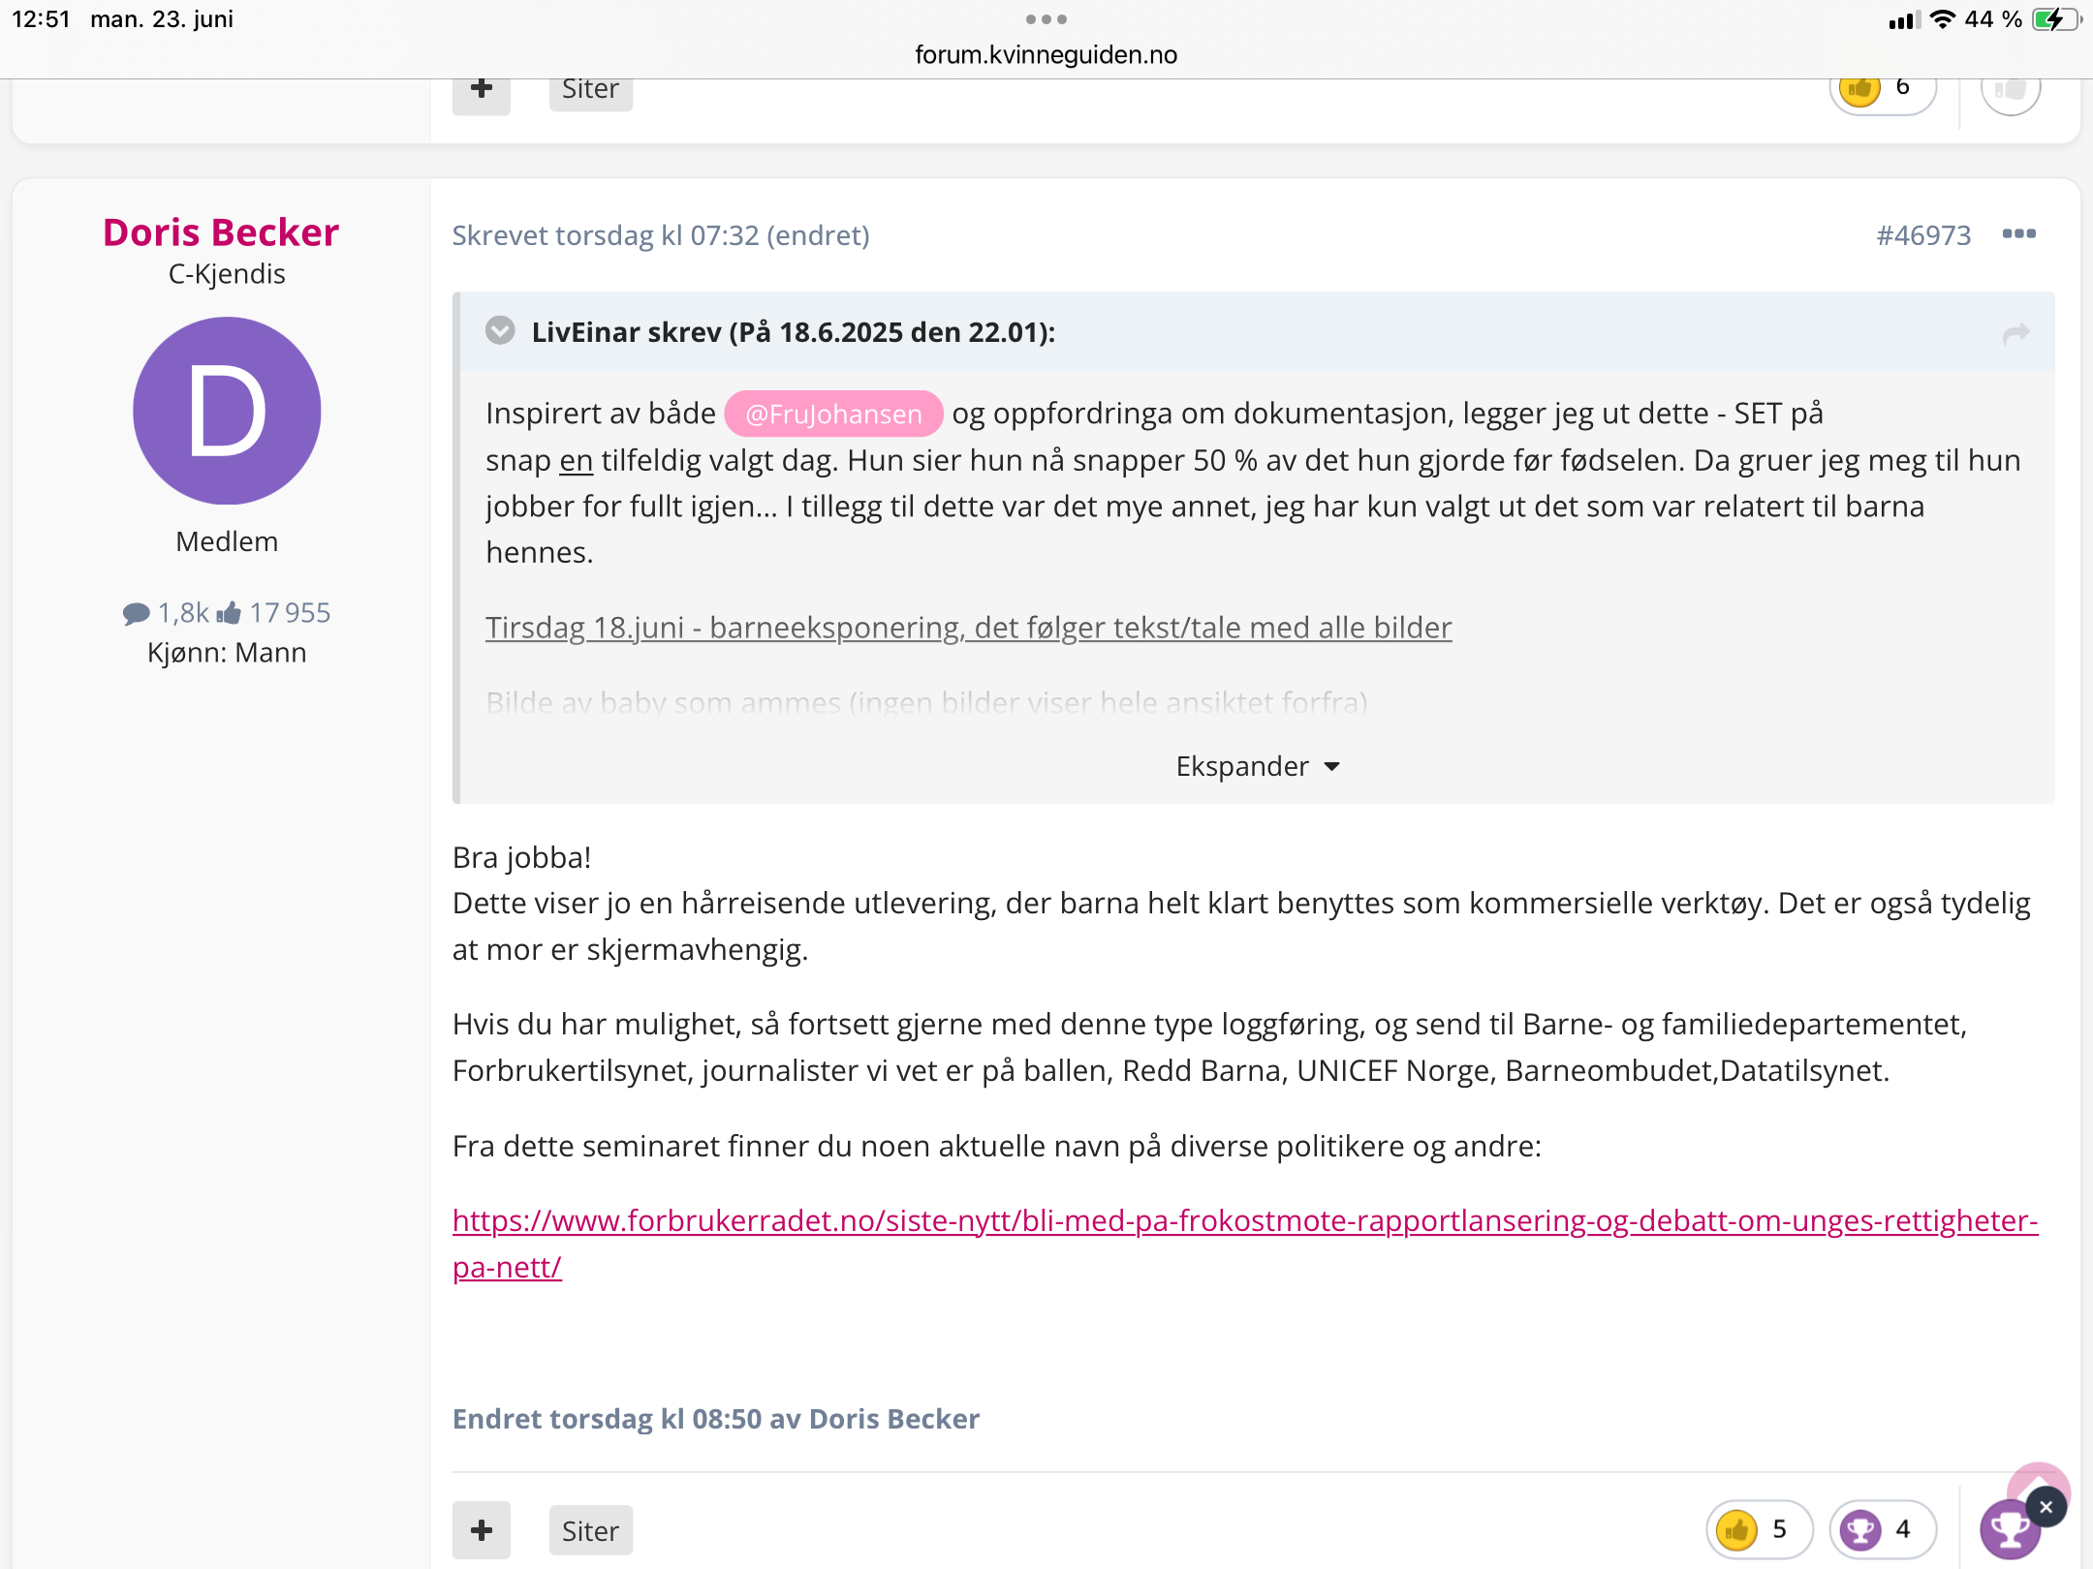Open the three dots browser menu at top

(1046, 19)
